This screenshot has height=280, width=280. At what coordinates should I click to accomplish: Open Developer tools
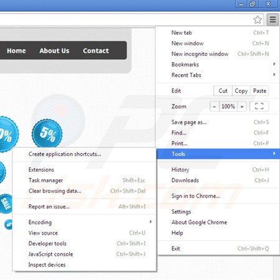pyautogui.click(x=84, y=243)
